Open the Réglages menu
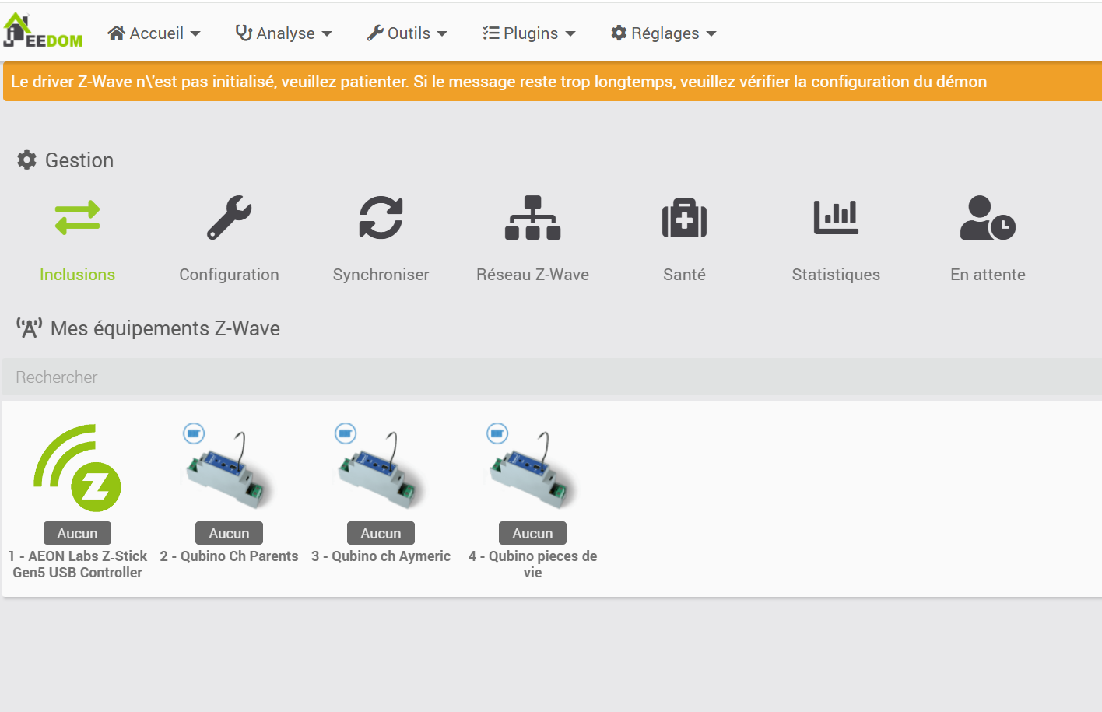This screenshot has width=1102, height=712. 664,33
